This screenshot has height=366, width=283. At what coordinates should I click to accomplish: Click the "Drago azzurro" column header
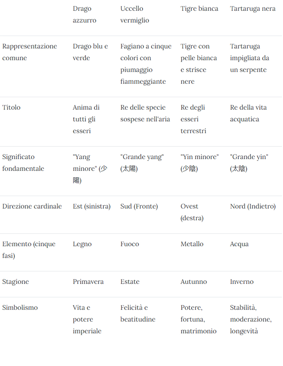(85, 14)
